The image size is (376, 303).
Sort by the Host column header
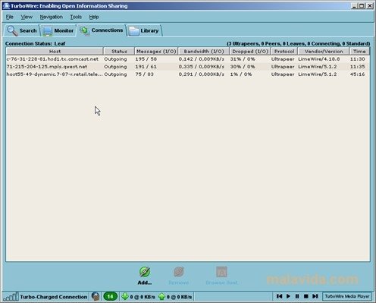pyautogui.click(x=55, y=52)
